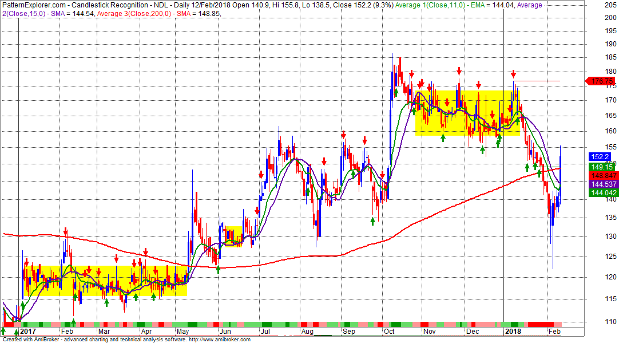Screen dimensions: 619x343
Task: Click the 2017 year label on time axis
Action: [28, 332]
